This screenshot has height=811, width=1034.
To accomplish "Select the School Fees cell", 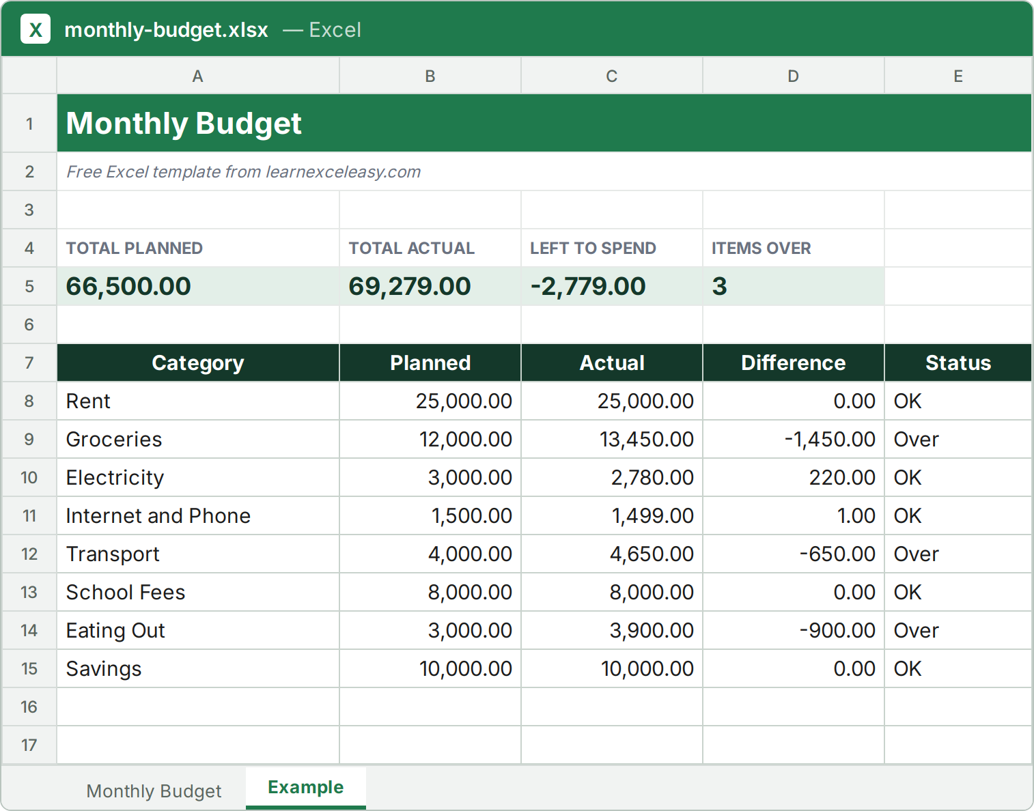I will pyautogui.click(x=198, y=592).
